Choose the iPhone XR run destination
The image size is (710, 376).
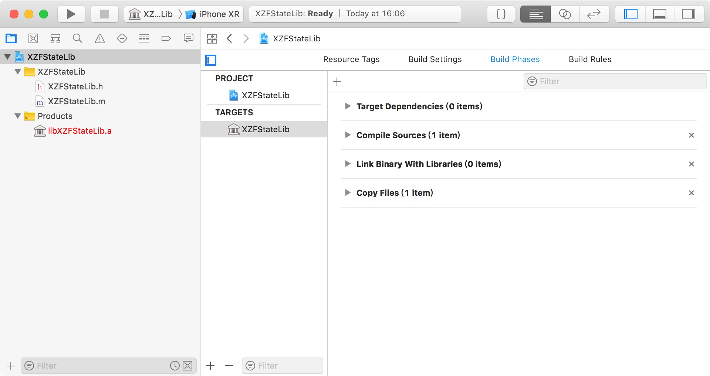(213, 14)
